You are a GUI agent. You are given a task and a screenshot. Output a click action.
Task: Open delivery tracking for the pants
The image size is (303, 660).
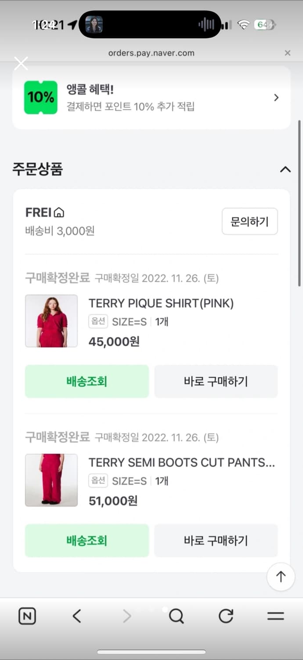[x=87, y=540]
